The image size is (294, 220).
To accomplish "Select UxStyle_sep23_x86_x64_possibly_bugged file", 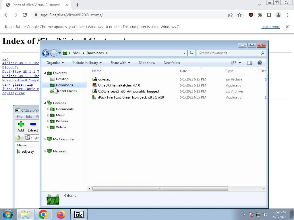I will (x=128, y=91).
